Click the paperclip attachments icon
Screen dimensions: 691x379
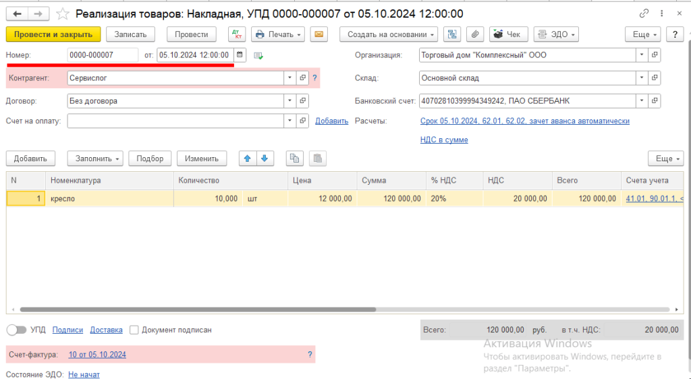tap(474, 34)
